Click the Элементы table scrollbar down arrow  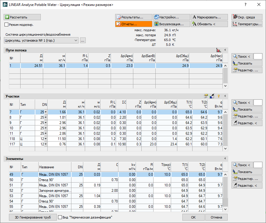(x=225, y=209)
